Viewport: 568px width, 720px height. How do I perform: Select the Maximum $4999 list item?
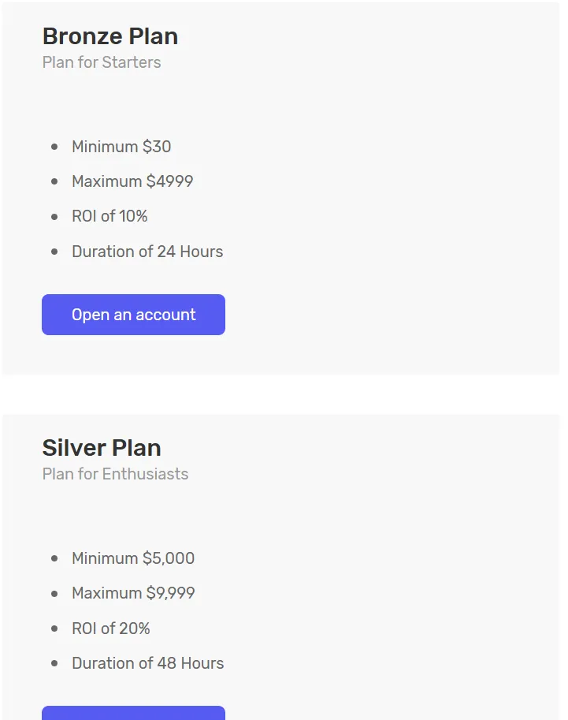click(132, 181)
